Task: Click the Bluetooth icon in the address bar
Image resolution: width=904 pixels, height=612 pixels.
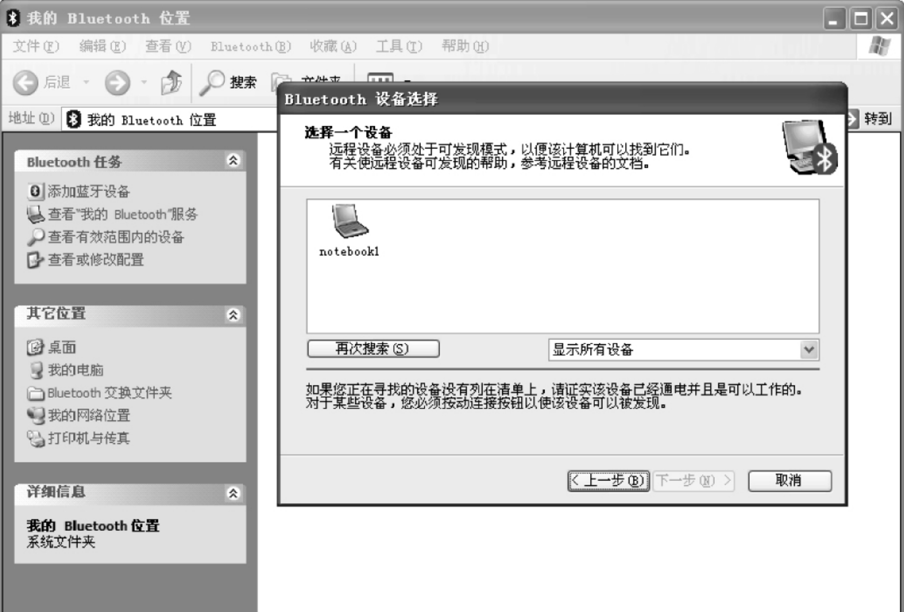Action: pyautogui.click(x=73, y=120)
